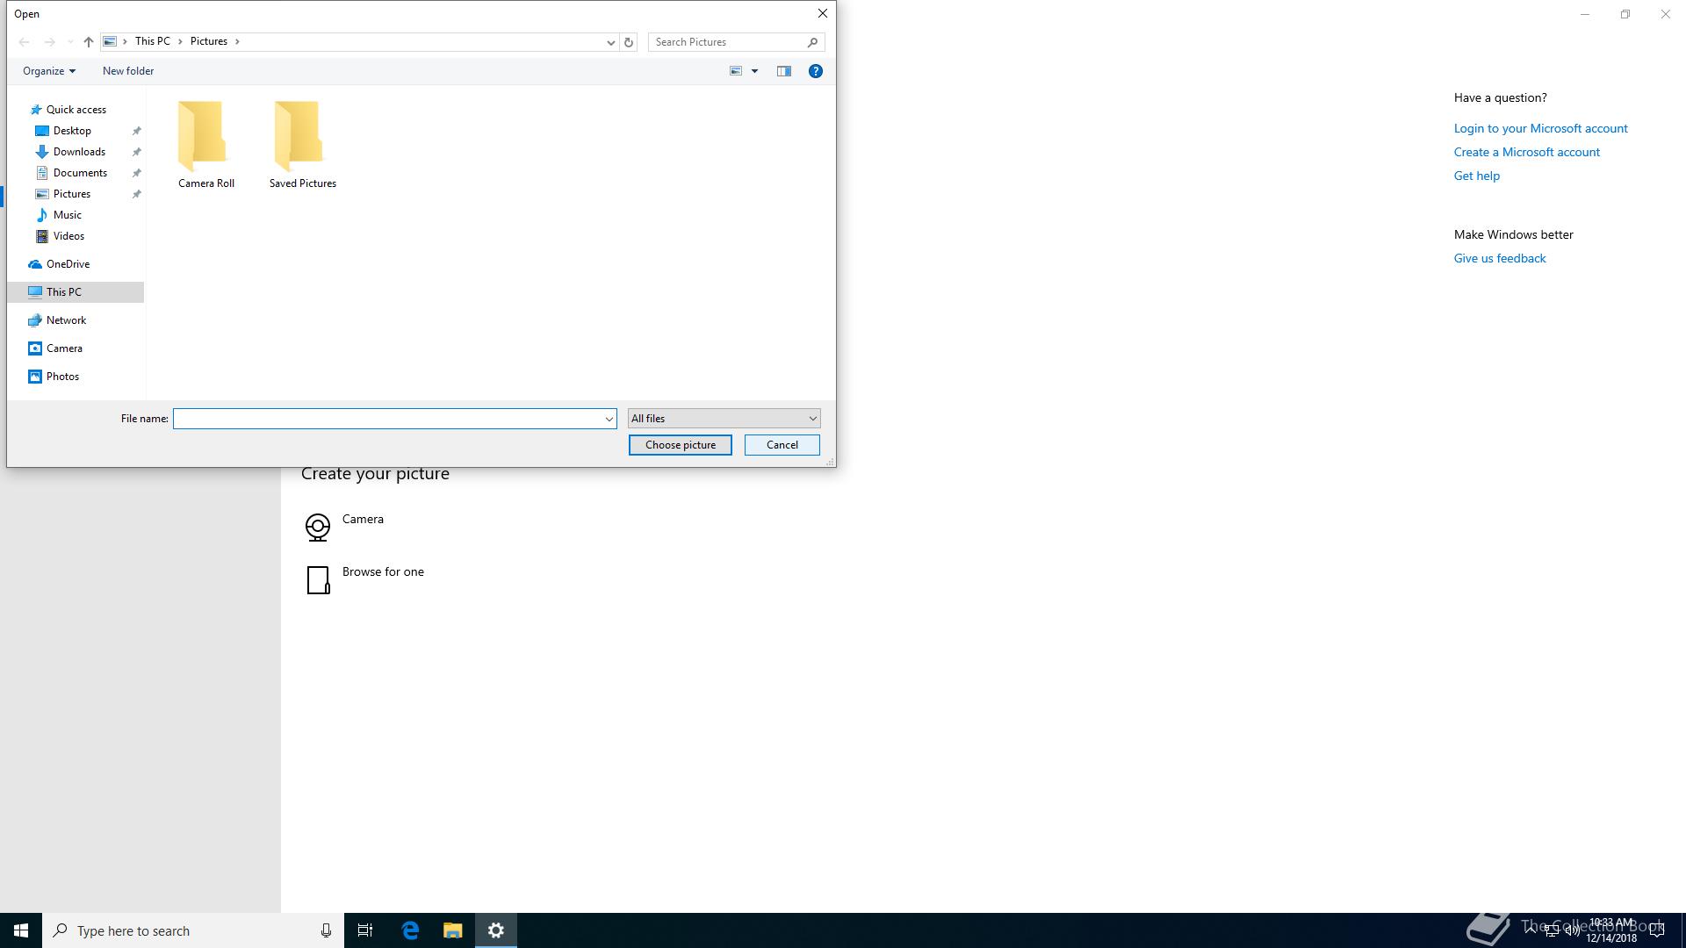Select Downloads under Quick access
1686x948 pixels.
pyautogui.click(x=79, y=152)
